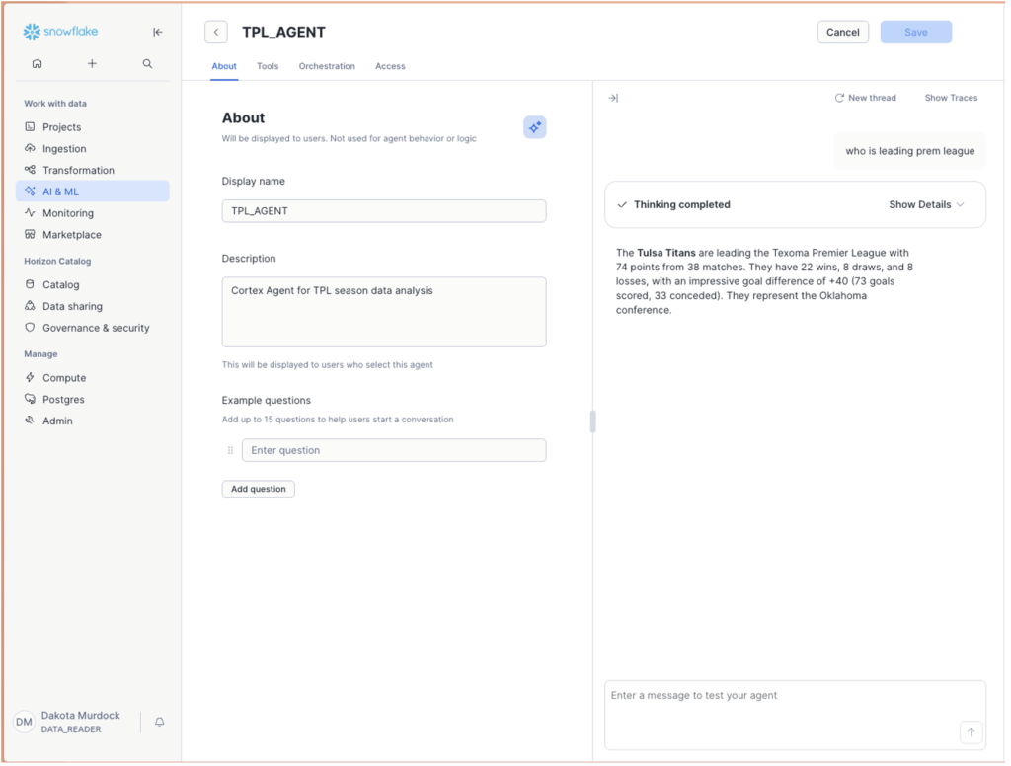Open the Orchestration tab

[327, 67]
